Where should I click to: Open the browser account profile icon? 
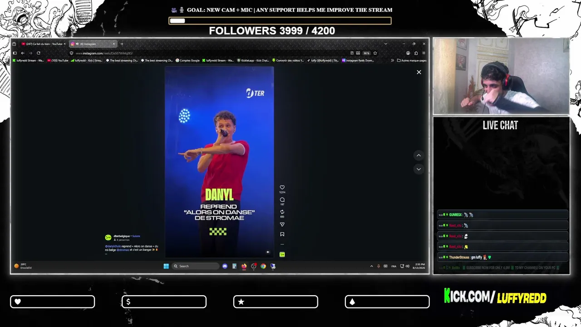(408, 53)
